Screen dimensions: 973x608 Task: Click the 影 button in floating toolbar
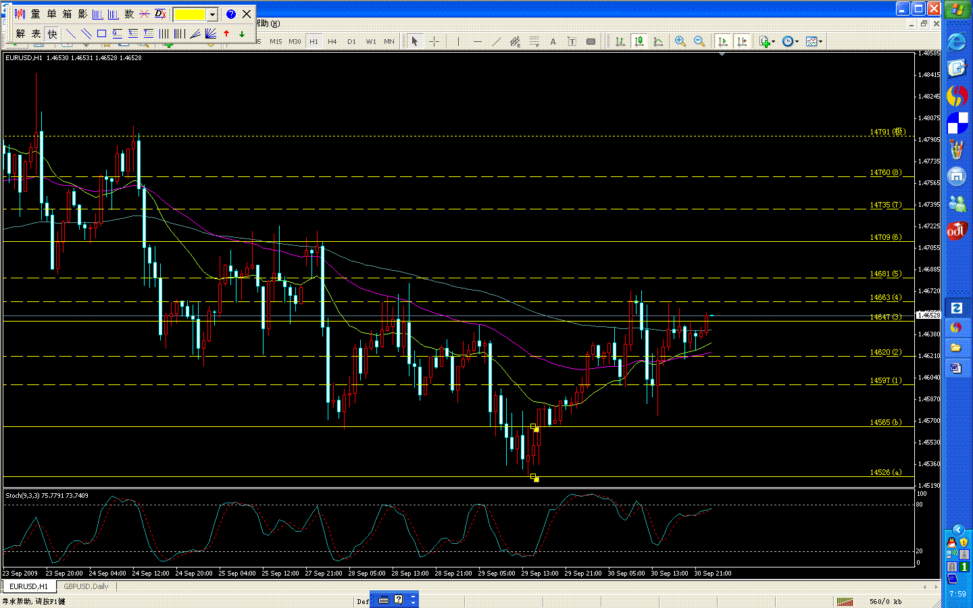click(x=82, y=14)
